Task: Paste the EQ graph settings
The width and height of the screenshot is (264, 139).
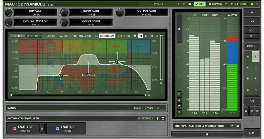Action: pyautogui.click(x=157, y=36)
